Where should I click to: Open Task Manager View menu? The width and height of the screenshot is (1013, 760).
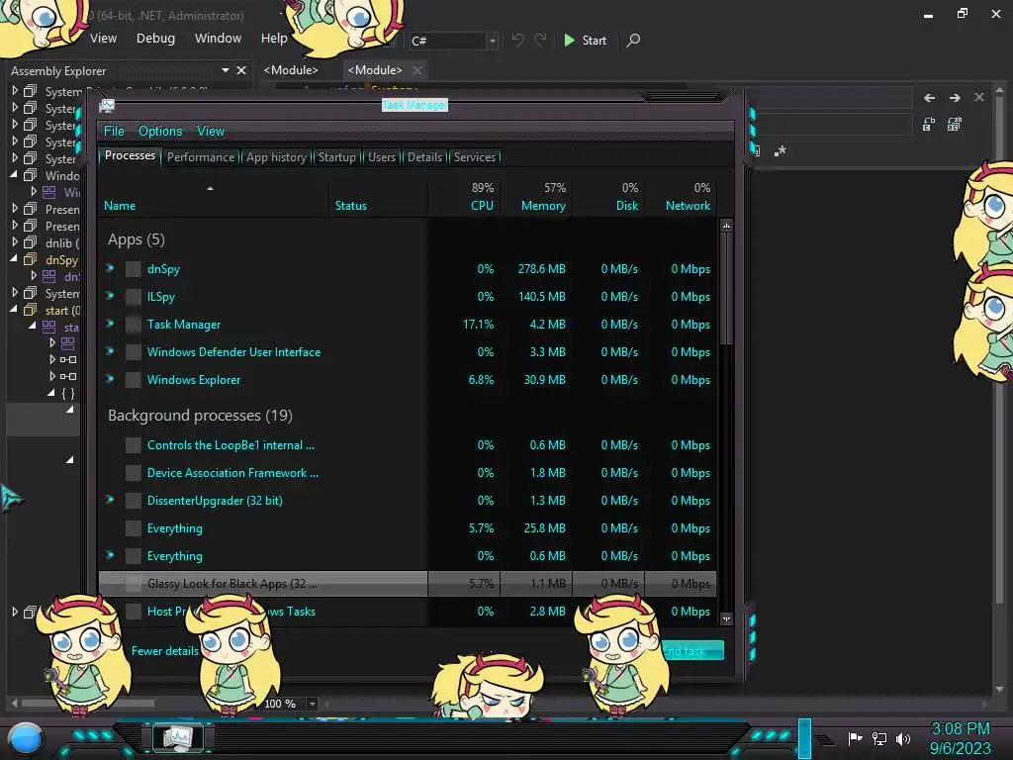(211, 131)
